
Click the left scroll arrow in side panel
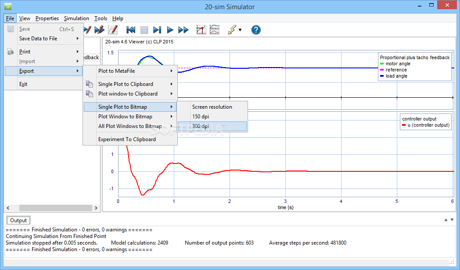point(8,208)
